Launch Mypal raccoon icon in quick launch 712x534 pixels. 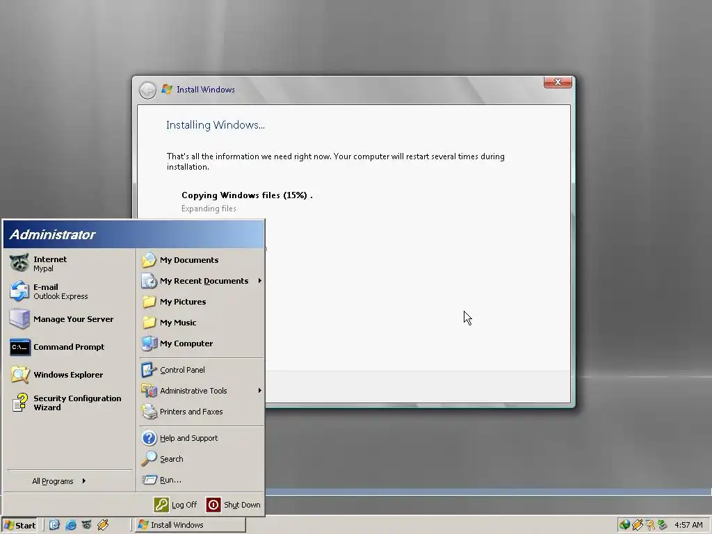pos(86,525)
